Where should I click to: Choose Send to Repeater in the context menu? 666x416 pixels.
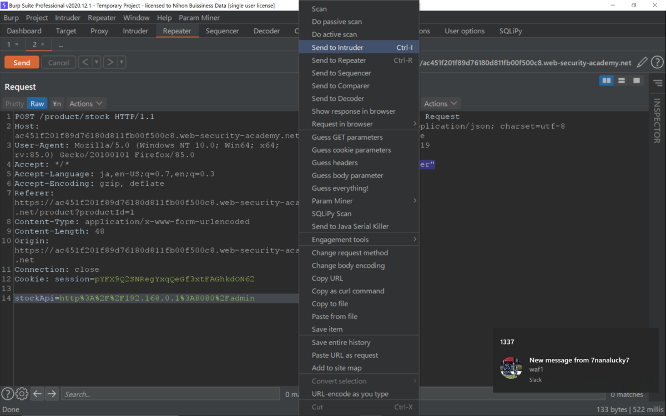pos(359,60)
